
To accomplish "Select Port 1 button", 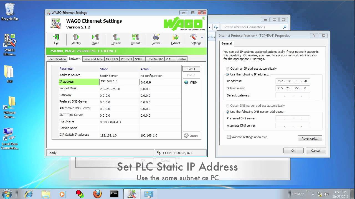I will coord(191,69).
